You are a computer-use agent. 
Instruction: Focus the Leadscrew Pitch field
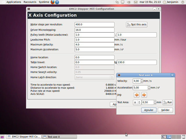tap(94, 40)
